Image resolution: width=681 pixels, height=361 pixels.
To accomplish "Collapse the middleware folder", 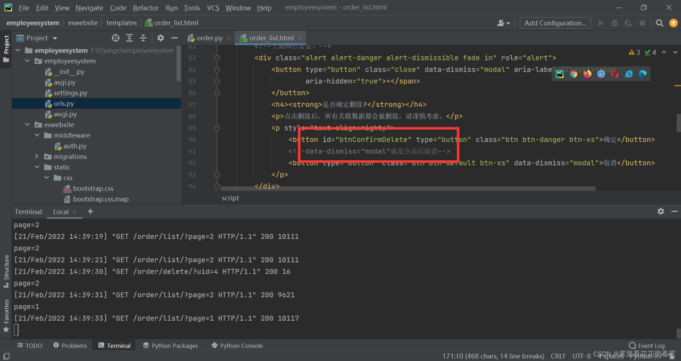I will pos(37,135).
